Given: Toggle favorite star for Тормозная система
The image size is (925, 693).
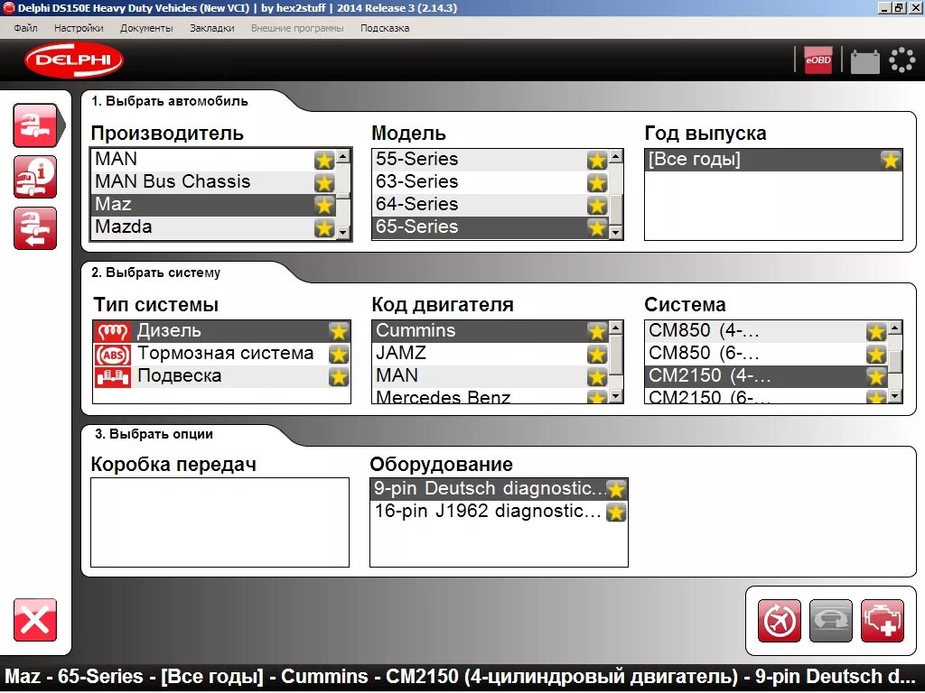Looking at the screenshot, I should 339,354.
